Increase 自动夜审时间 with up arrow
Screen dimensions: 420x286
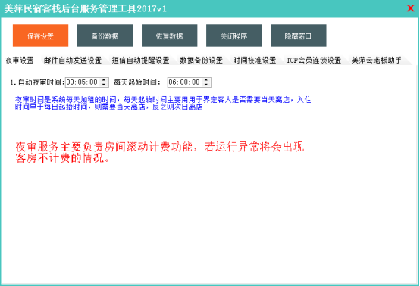point(104,80)
